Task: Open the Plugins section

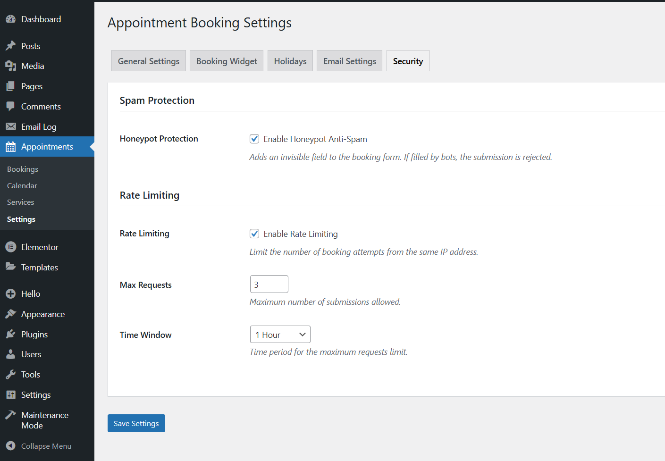Action: (x=34, y=334)
